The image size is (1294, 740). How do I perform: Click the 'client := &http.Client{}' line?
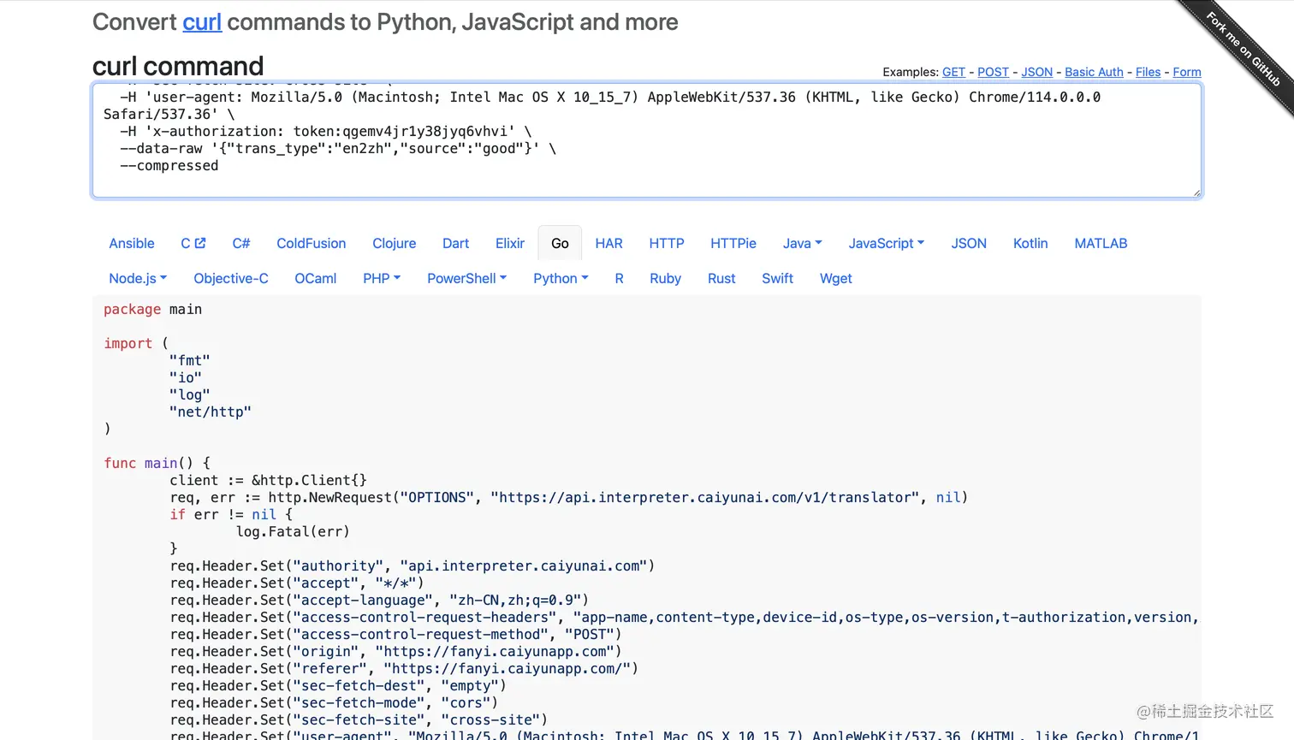coord(268,480)
